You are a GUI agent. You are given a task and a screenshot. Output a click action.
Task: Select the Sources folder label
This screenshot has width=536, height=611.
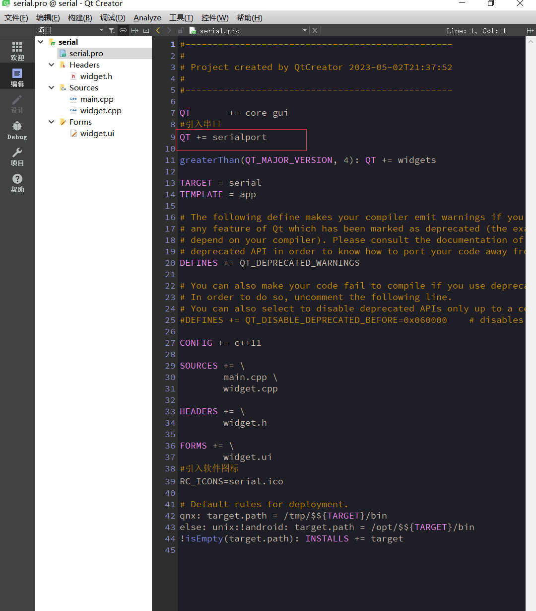click(84, 88)
